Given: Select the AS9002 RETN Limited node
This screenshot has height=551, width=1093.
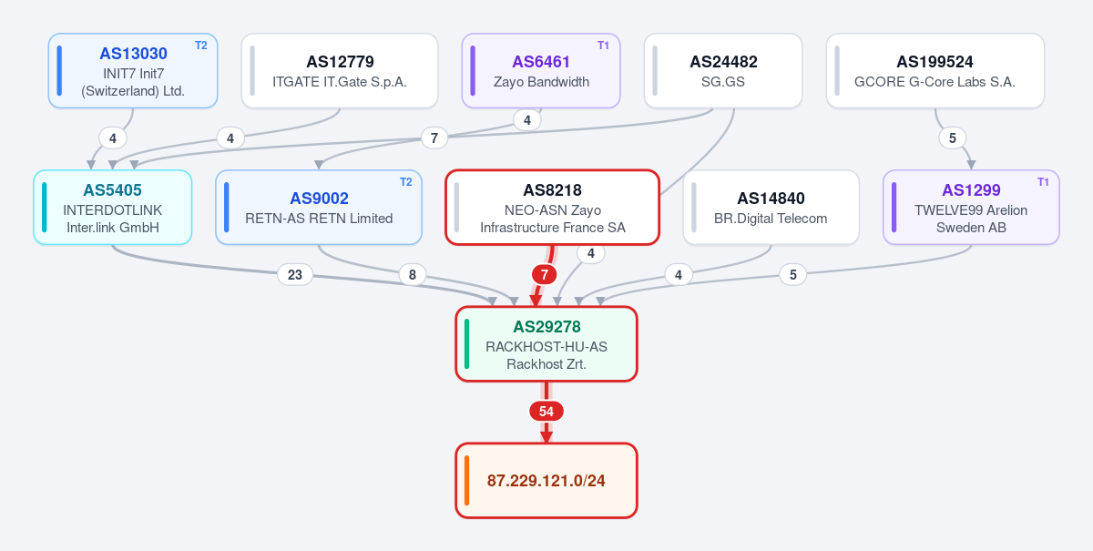Looking at the screenshot, I should pos(319,208).
